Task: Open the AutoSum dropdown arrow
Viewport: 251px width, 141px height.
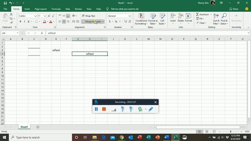Action: [211, 14]
